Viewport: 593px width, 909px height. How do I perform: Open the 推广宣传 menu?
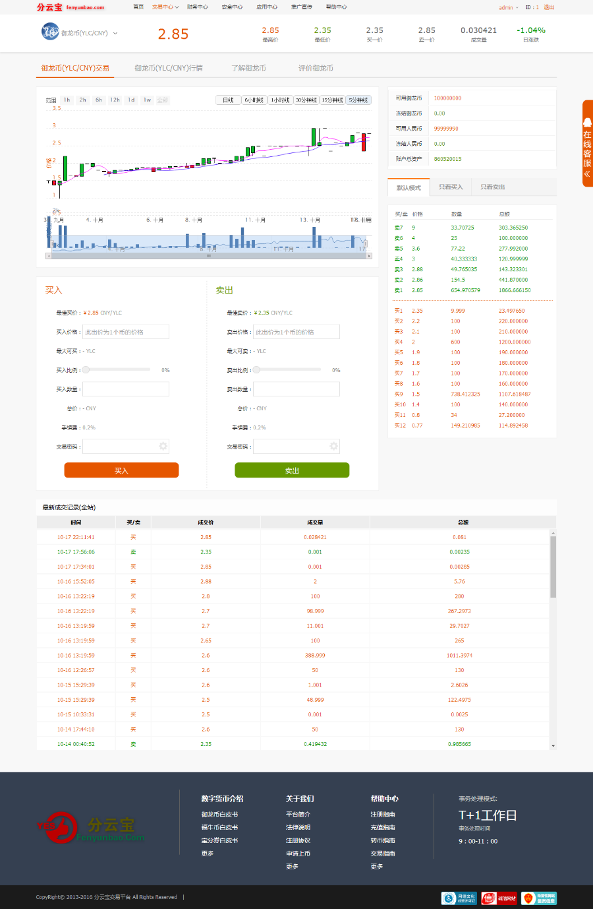[302, 7]
